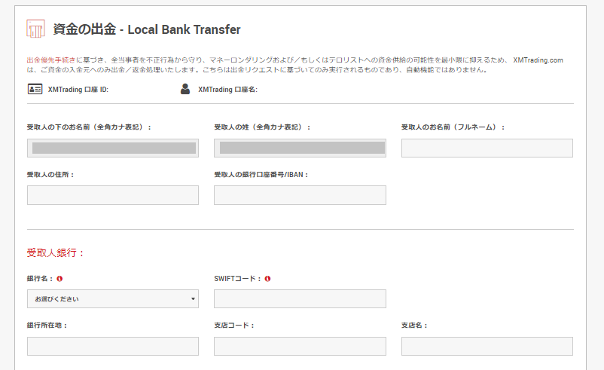Select the 受取人の姓 kana input field
Screen dimensions: 604x370
tap(300, 148)
